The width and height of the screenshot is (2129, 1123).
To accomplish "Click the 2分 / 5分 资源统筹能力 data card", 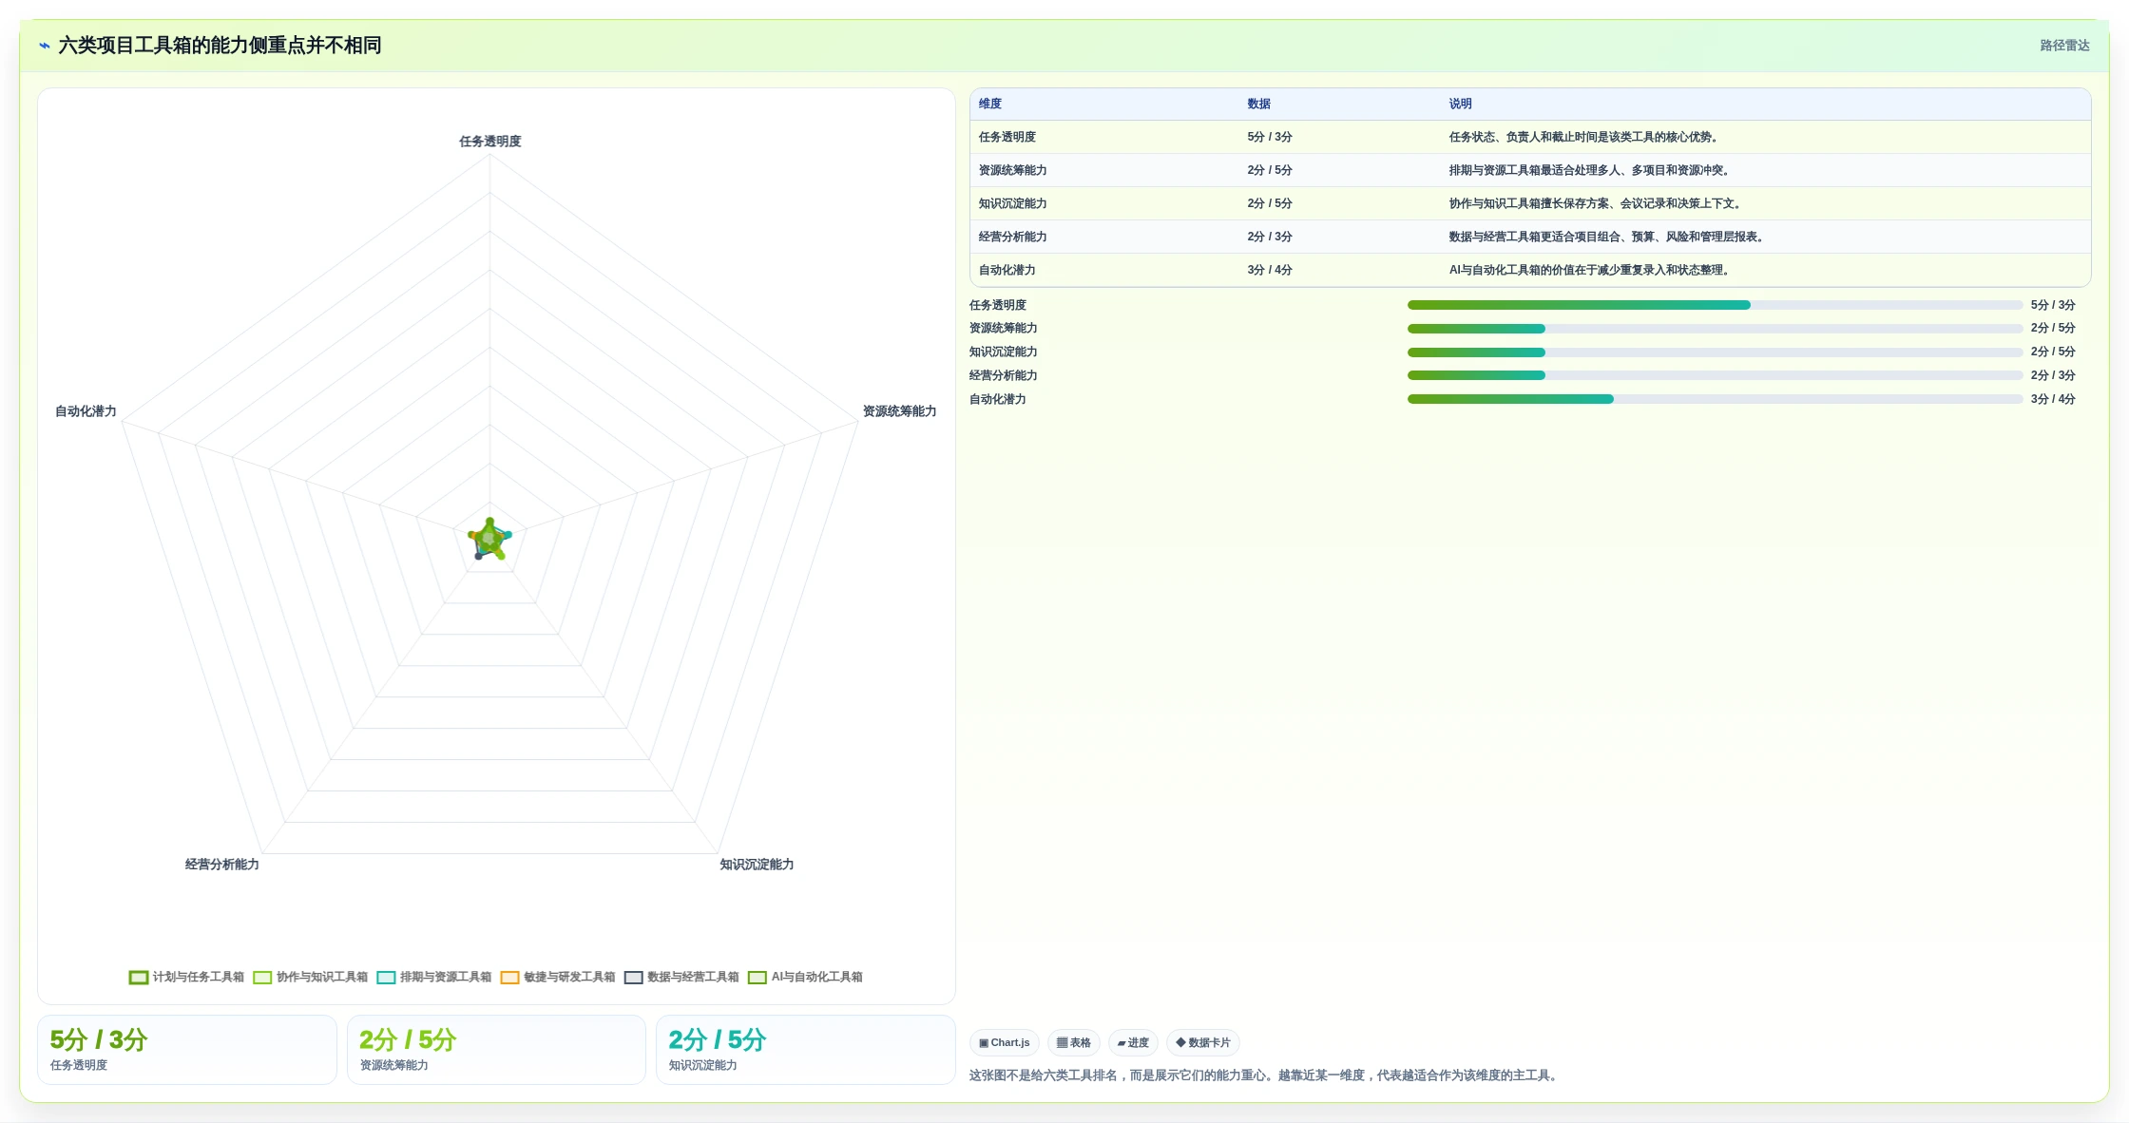I will coord(496,1050).
